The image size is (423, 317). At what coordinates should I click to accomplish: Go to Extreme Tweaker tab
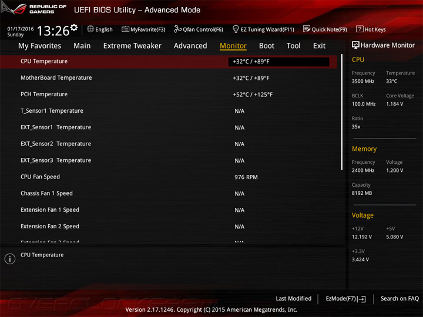[132, 46]
